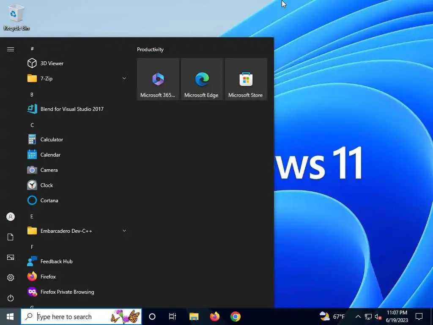Open the Microsoft Store tile
This screenshot has height=325, width=433.
pos(246,79)
